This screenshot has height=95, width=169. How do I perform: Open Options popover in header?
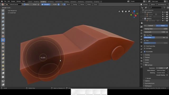(x=153, y=4)
